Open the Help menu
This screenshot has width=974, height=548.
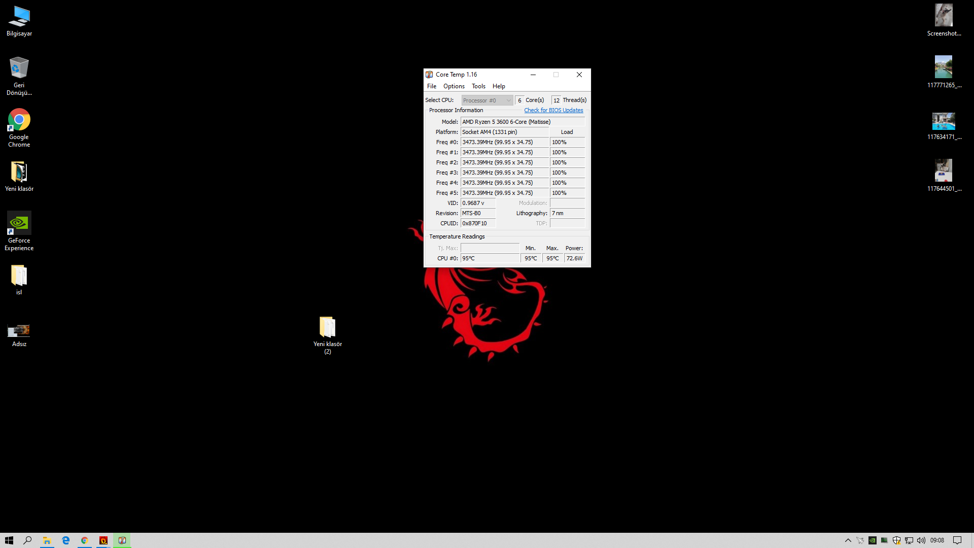[x=499, y=86]
